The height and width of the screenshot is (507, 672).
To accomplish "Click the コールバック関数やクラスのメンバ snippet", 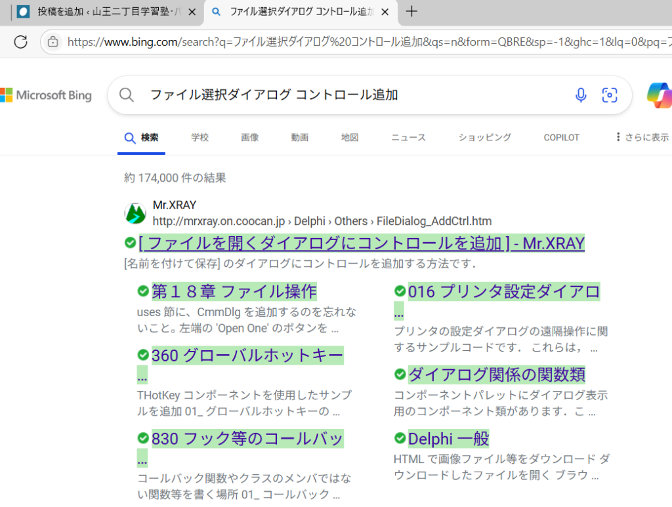I will point(244,487).
